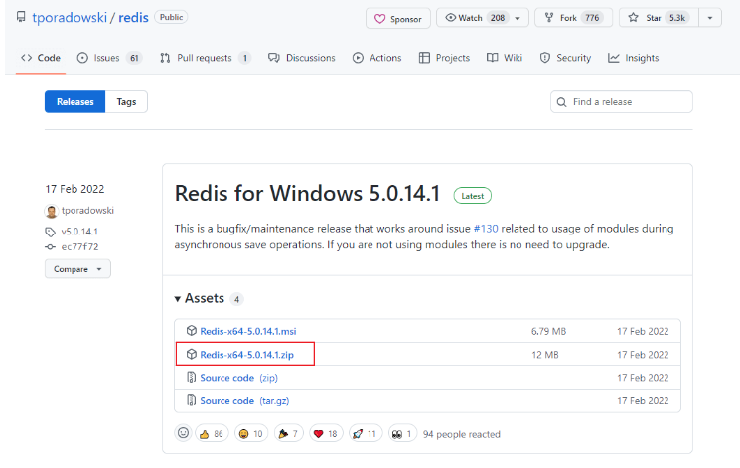Expand the Watch notification dropdown arrow
This screenshot has width=740, height=468.
(x=518, y=19)
